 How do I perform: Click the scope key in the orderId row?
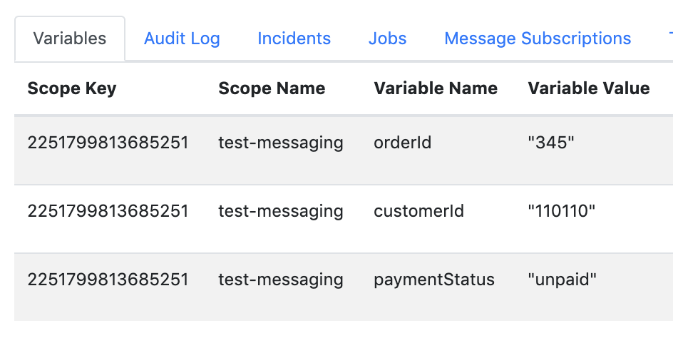click(x=108, y=143)
